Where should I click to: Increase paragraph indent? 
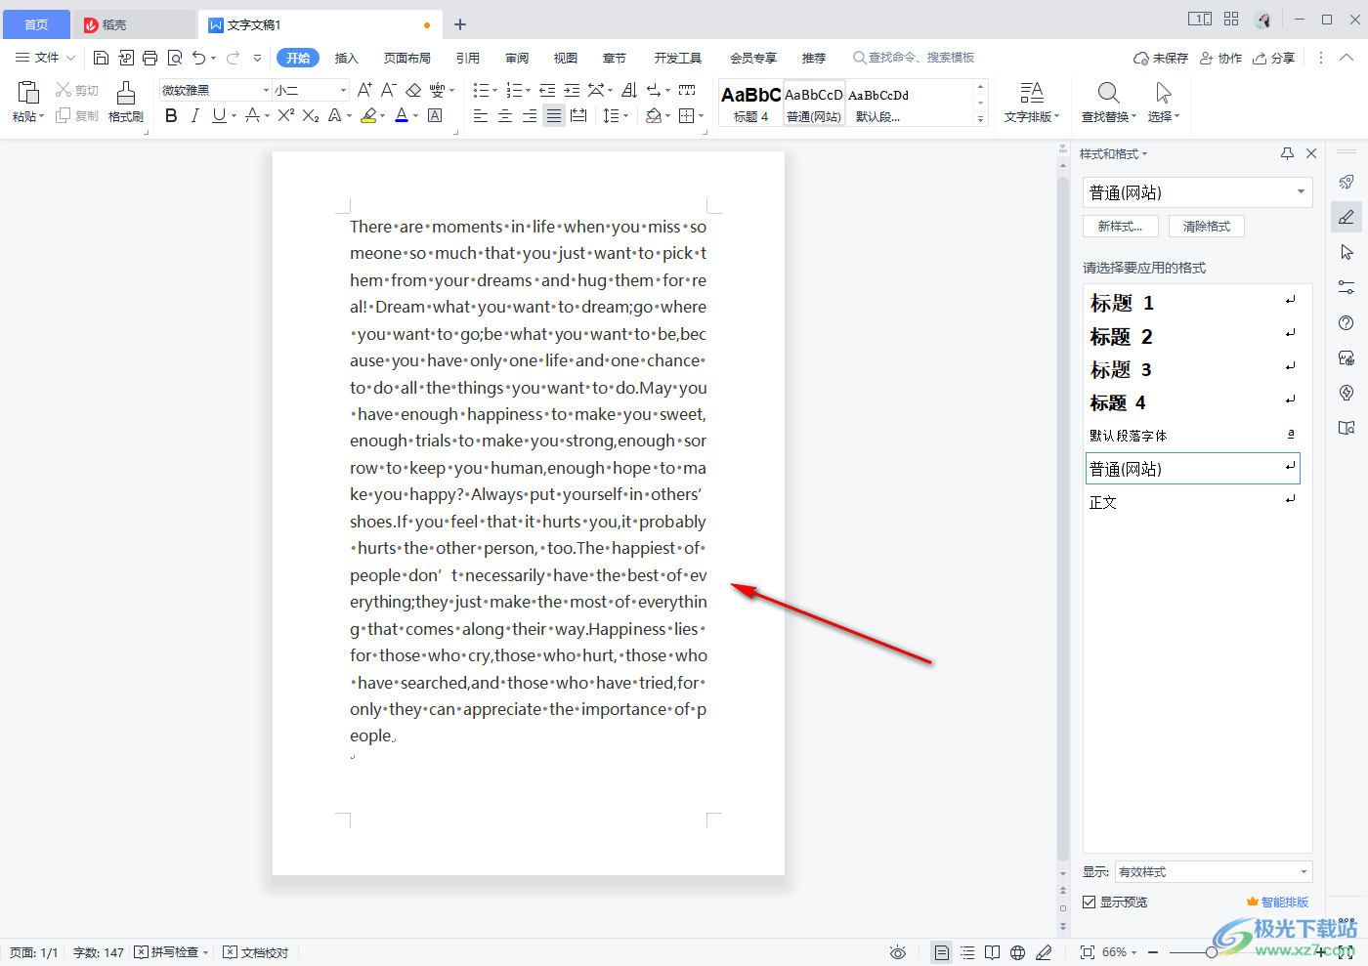(x=572, y=90)
